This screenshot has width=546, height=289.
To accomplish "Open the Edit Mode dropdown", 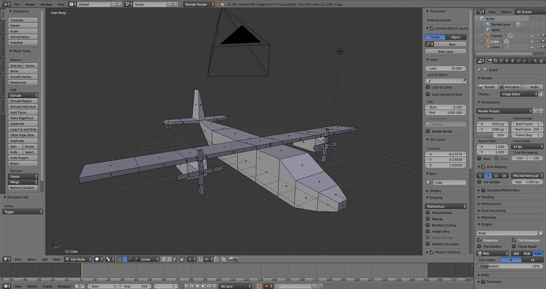I will [x=78, y=259].
